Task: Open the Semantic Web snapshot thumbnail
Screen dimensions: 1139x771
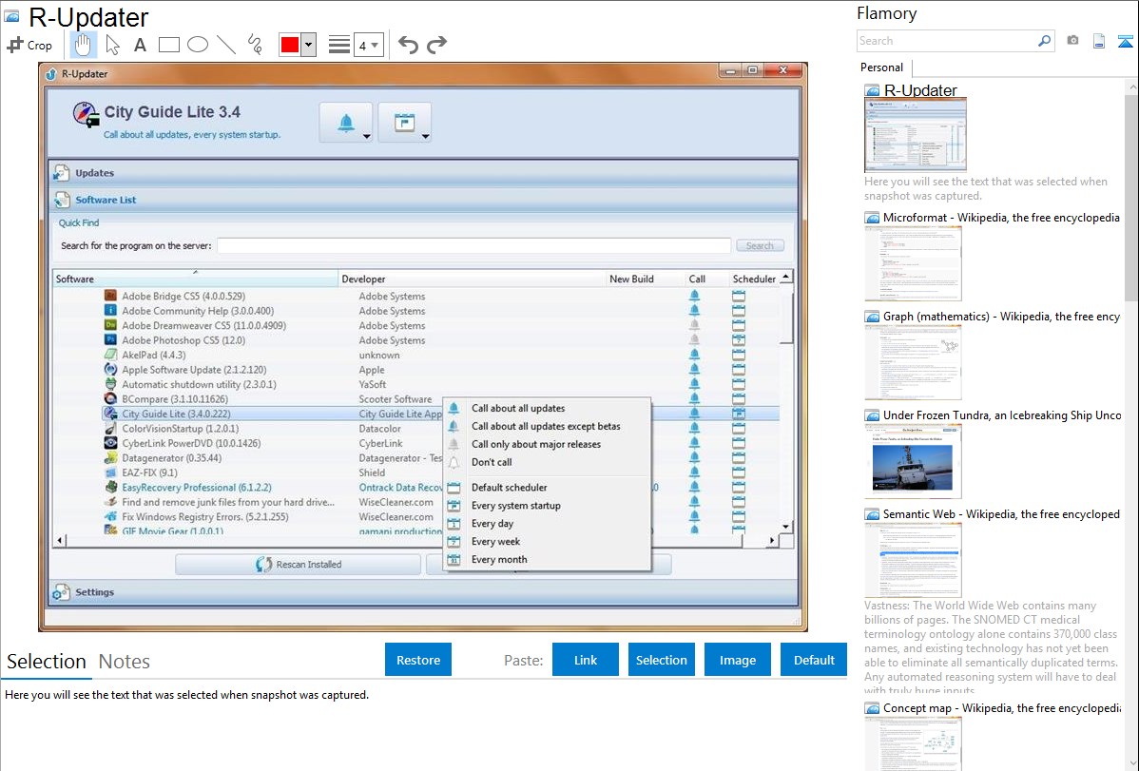Action: [x=913, y=560]
